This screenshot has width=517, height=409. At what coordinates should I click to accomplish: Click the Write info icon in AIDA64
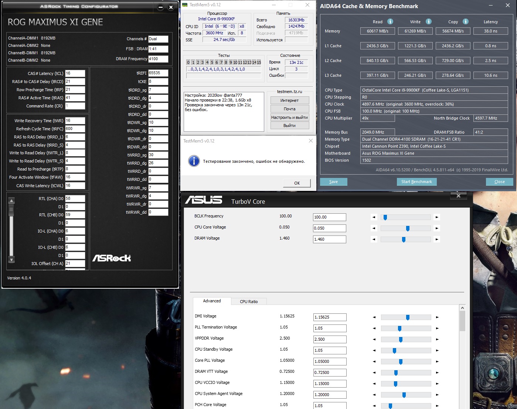pos(429,21)
